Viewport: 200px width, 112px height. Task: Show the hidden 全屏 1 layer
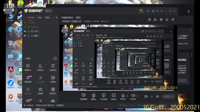click(25, 22)
